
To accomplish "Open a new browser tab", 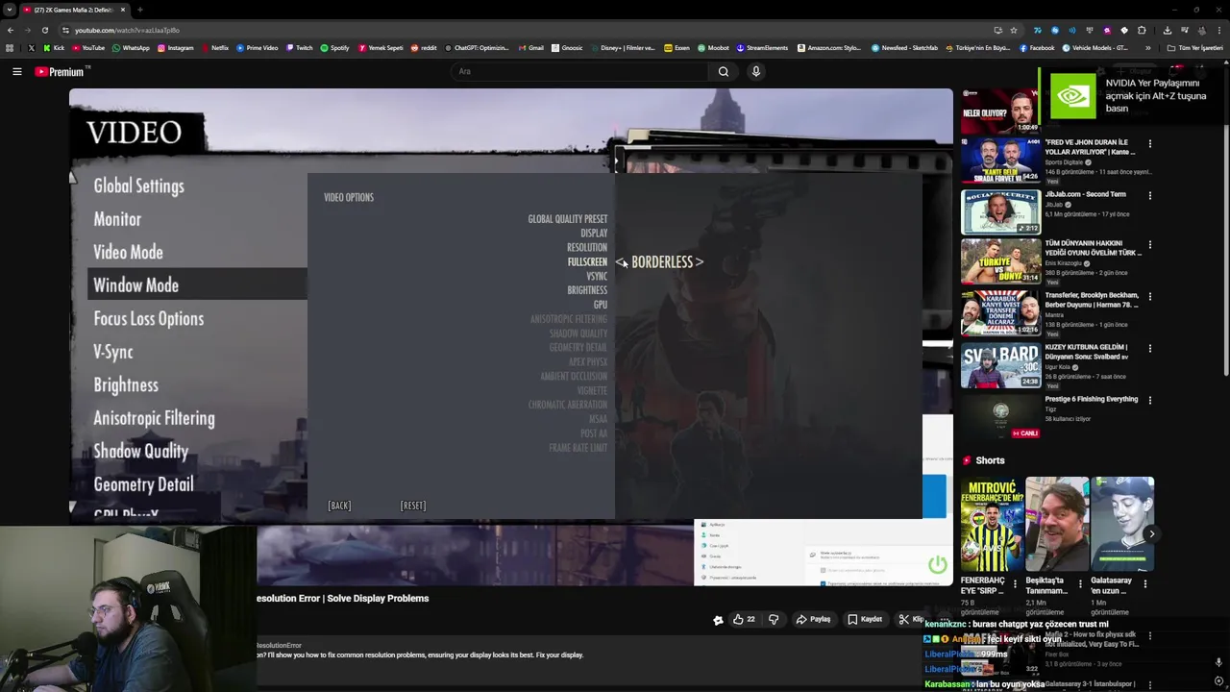I will (x=140, y=10).
